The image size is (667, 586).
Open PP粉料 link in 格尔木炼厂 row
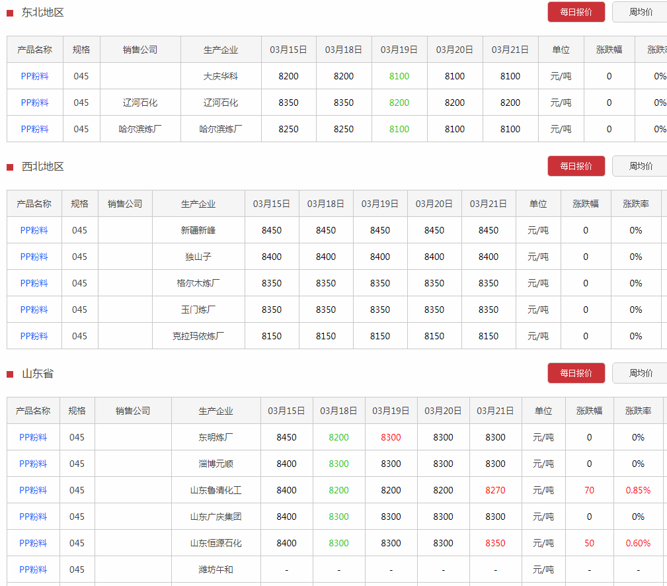pos(34,283)
